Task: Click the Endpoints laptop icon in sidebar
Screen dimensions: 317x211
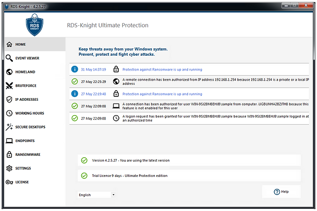Action: (9, 141)
